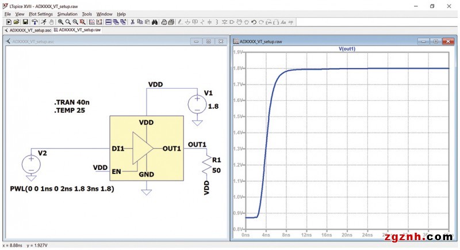
Task: Click the OUT1 net label
Action: pos(197,145)
